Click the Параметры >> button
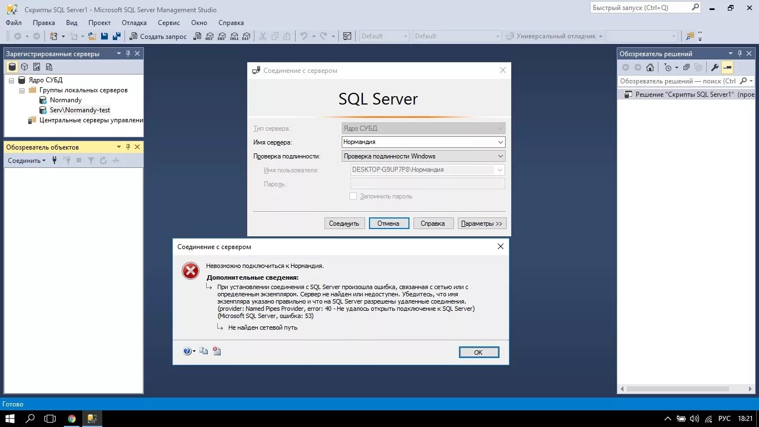This screenshot has height=427, width=759. [x=482, y=224]
